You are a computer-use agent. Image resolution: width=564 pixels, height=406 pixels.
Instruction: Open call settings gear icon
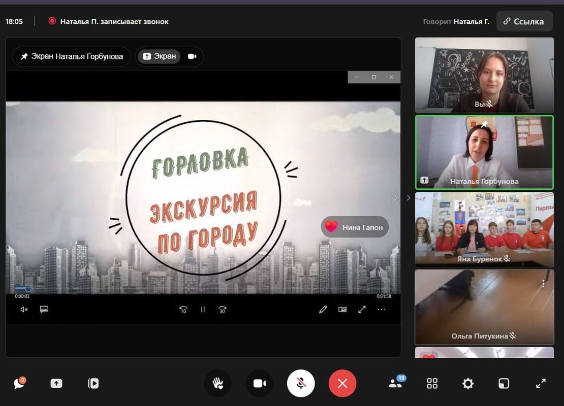[468, 383]
